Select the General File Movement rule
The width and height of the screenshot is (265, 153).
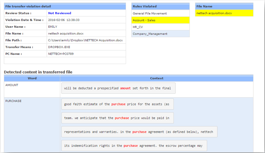pyautogui.click(x=149, y=14)
